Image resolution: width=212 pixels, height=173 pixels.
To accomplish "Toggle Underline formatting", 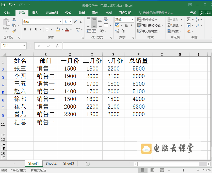I will pyautogui.click(x=36, y=29).
